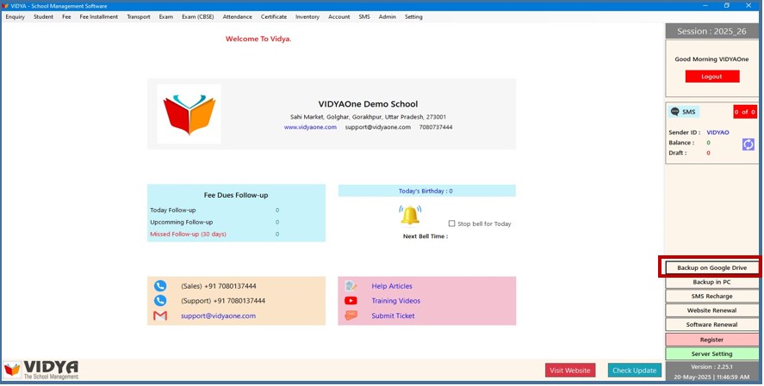Open the Attendance menu
The height and width of the screenshot is (386, 764).
(x=237, y=16)
